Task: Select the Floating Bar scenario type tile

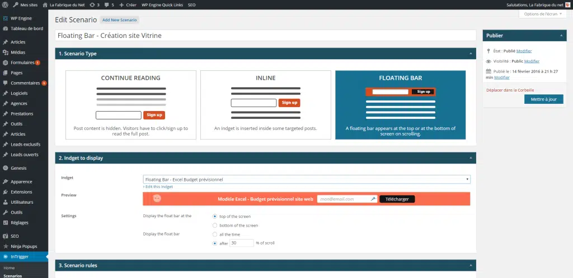Action: point(400,104)
